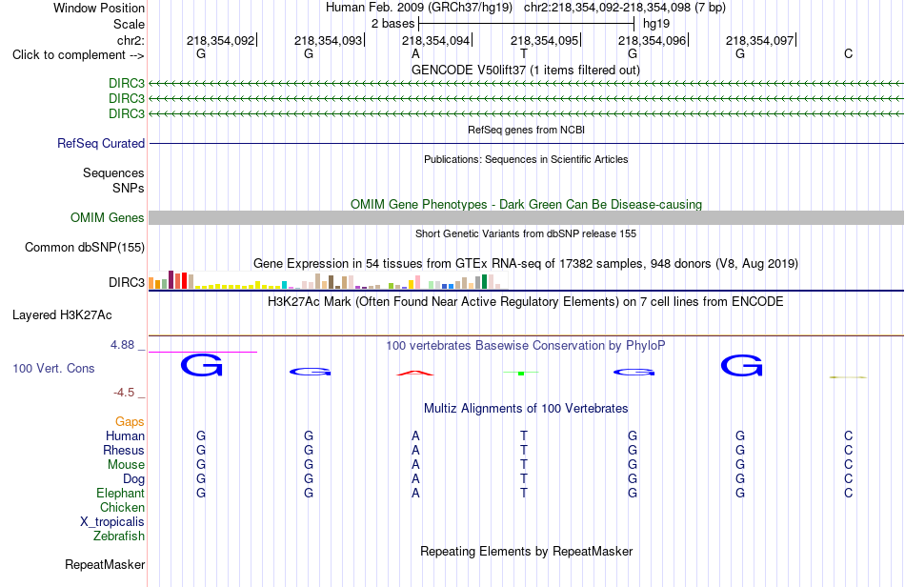Click base A in the Mouse alignment row
Screen dimensions: 905x587
click(x=415, y=465)
